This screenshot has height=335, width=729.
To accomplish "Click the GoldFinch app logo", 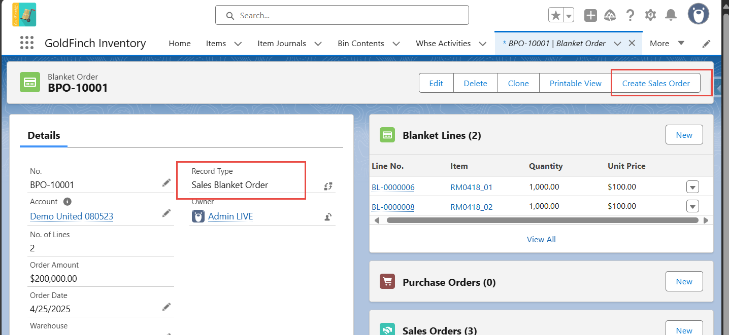I will point(24,14).
